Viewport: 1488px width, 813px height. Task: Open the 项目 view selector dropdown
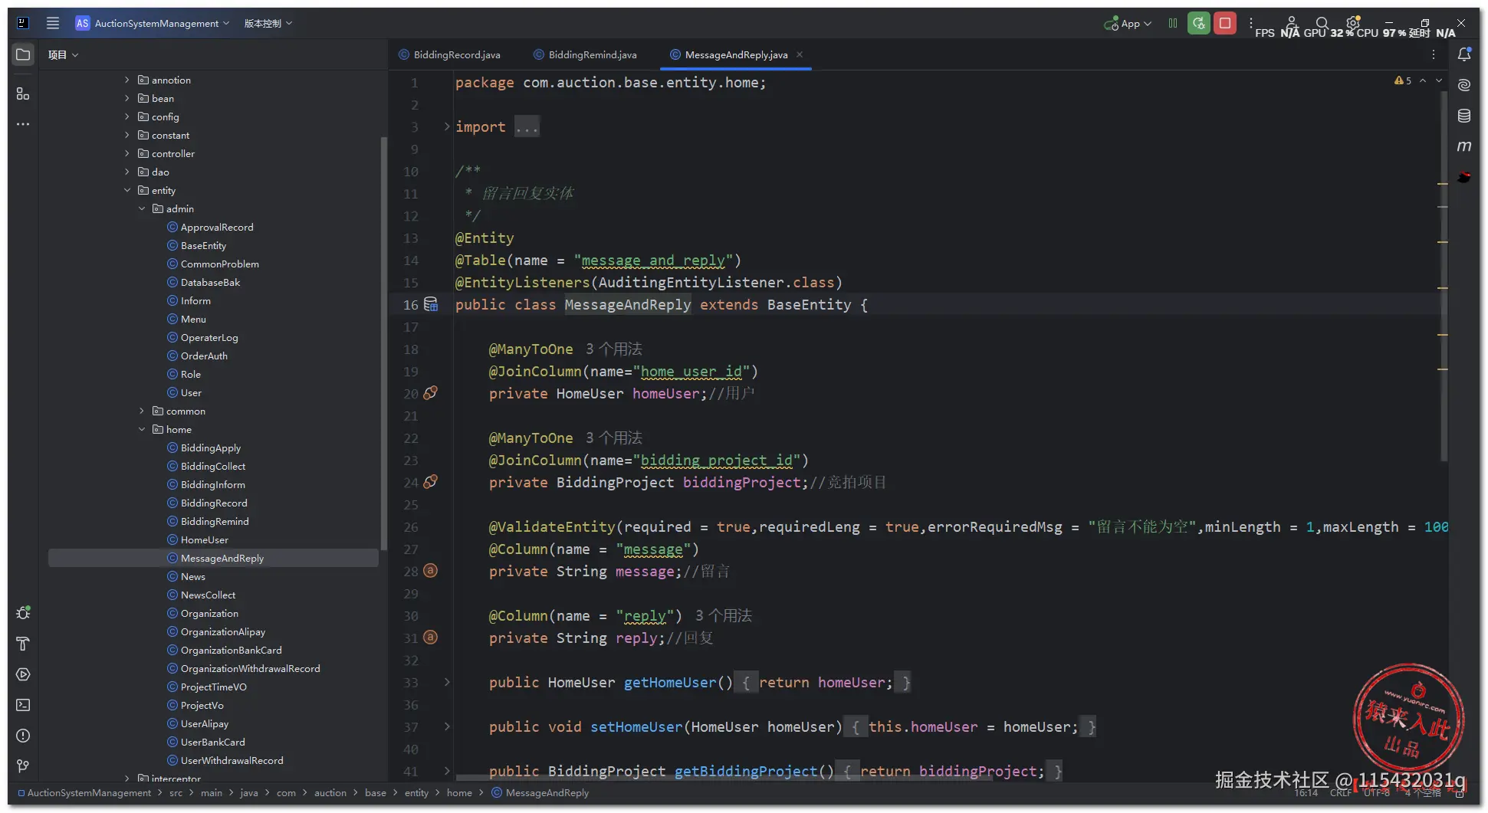[64, 54]
